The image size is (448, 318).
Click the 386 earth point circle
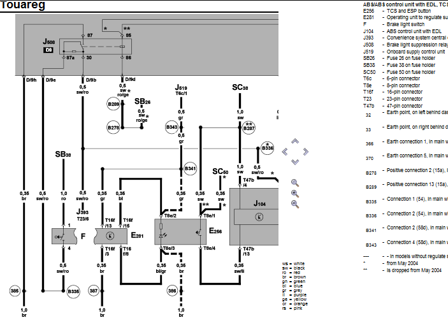tap(172, 291)
